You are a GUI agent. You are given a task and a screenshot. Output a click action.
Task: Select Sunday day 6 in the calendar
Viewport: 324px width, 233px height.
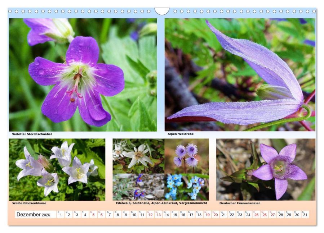click(101, 214)
